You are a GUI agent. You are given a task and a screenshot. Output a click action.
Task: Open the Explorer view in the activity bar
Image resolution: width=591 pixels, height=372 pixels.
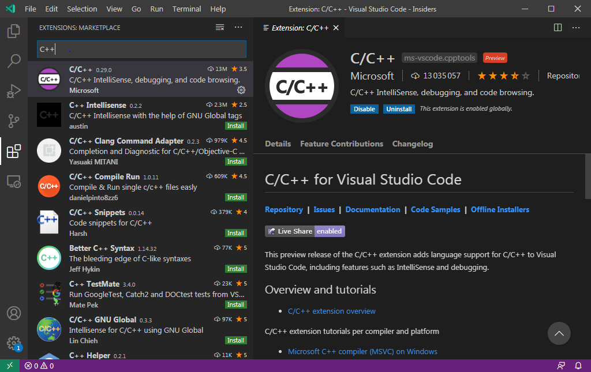coord(13,32)
